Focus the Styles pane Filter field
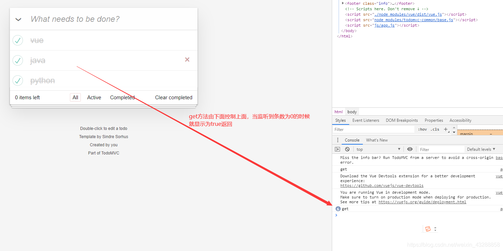This screenshot has width=503, height=251. tap(374, 130)
